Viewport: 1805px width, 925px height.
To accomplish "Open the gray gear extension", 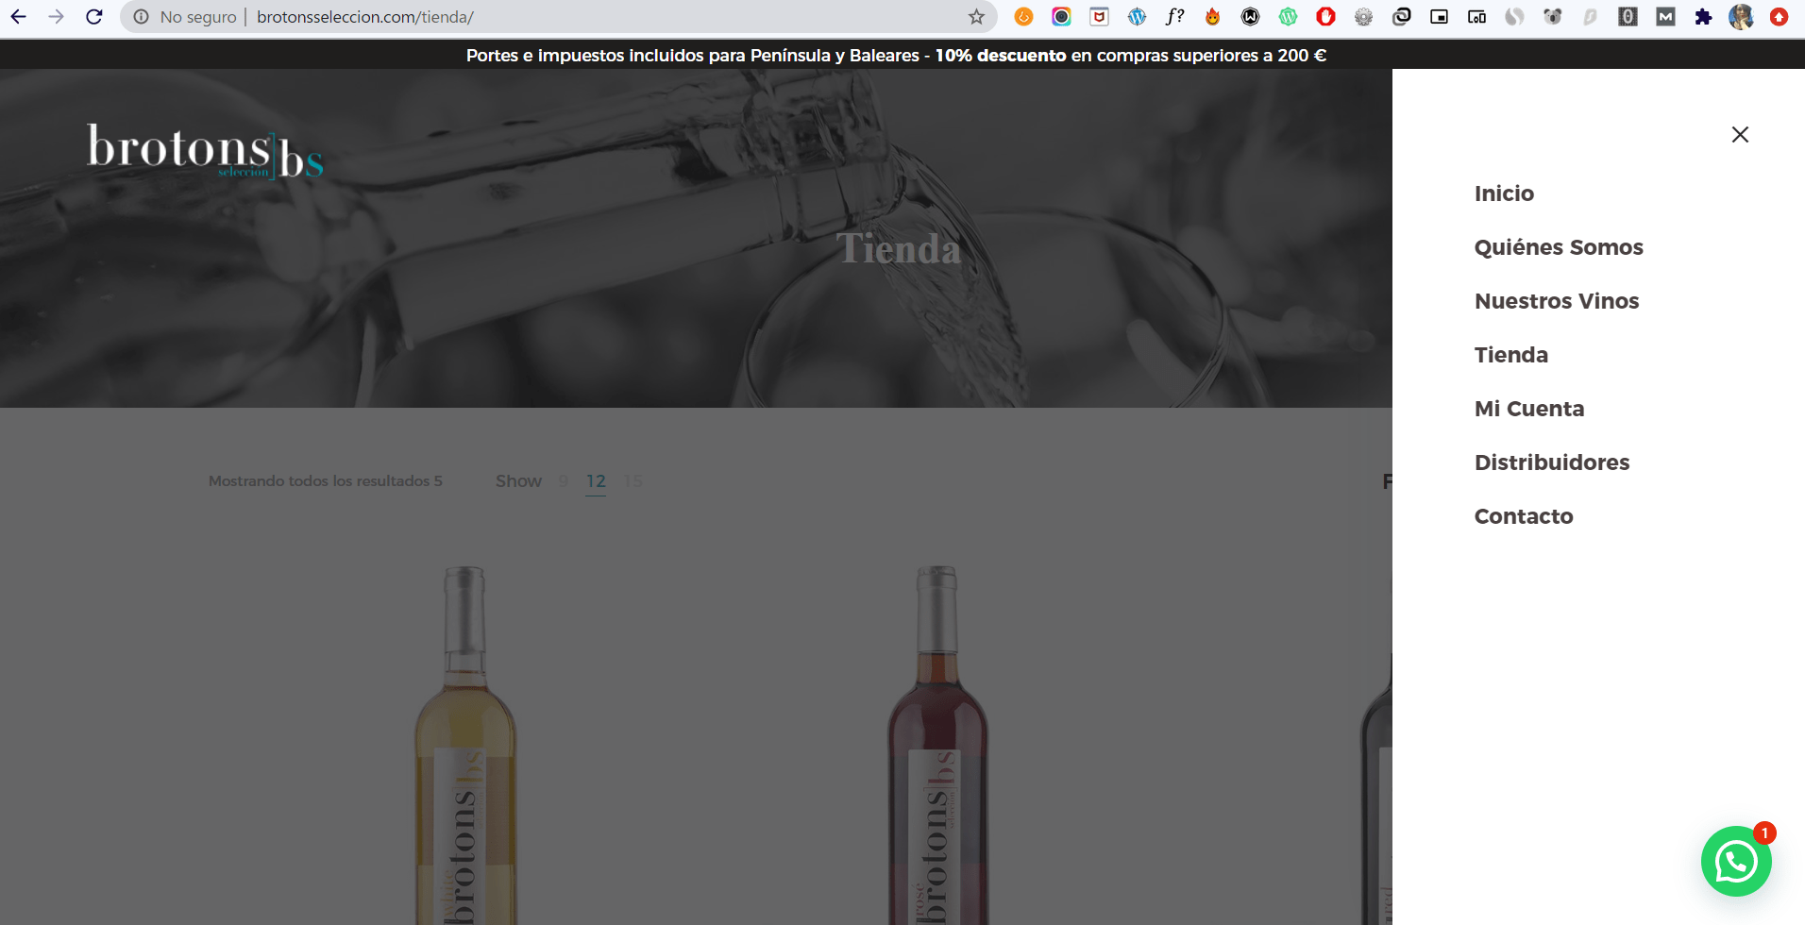I will pyautogui.click(x=1363, y=17).
